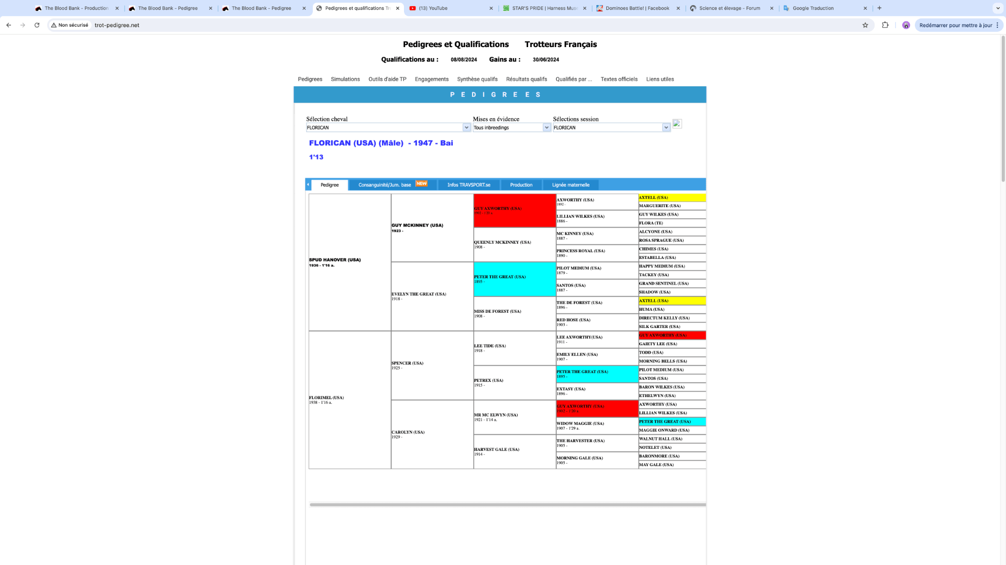Open Résultats qualifs menu
Viewport: 1006px width, 565px height.
point(527,79)
